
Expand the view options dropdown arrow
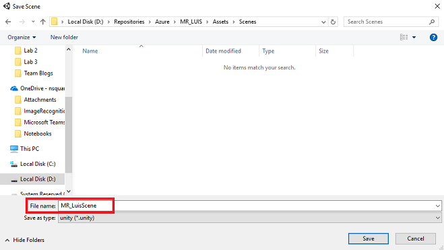[x=414, y=37]
